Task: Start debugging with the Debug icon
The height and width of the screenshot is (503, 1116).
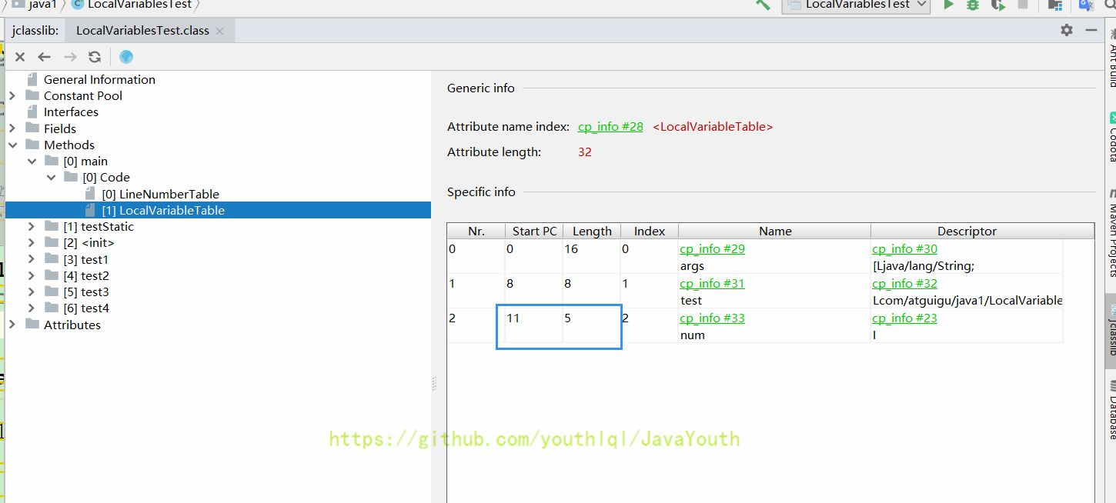Action: [x=971, y=5]
